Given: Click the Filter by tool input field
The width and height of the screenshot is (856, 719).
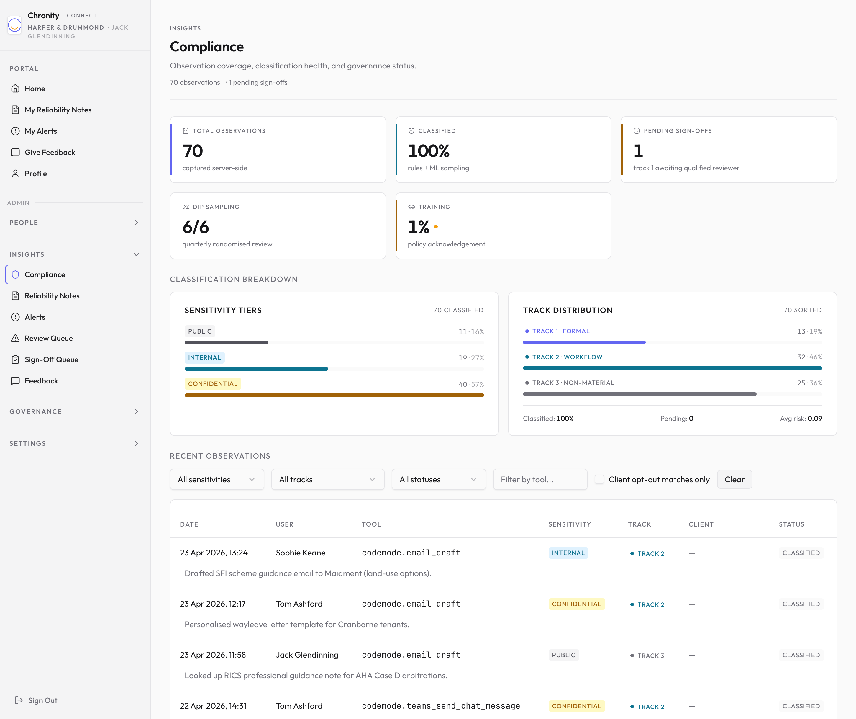Looking at the screenshot, I should (540, 479).
